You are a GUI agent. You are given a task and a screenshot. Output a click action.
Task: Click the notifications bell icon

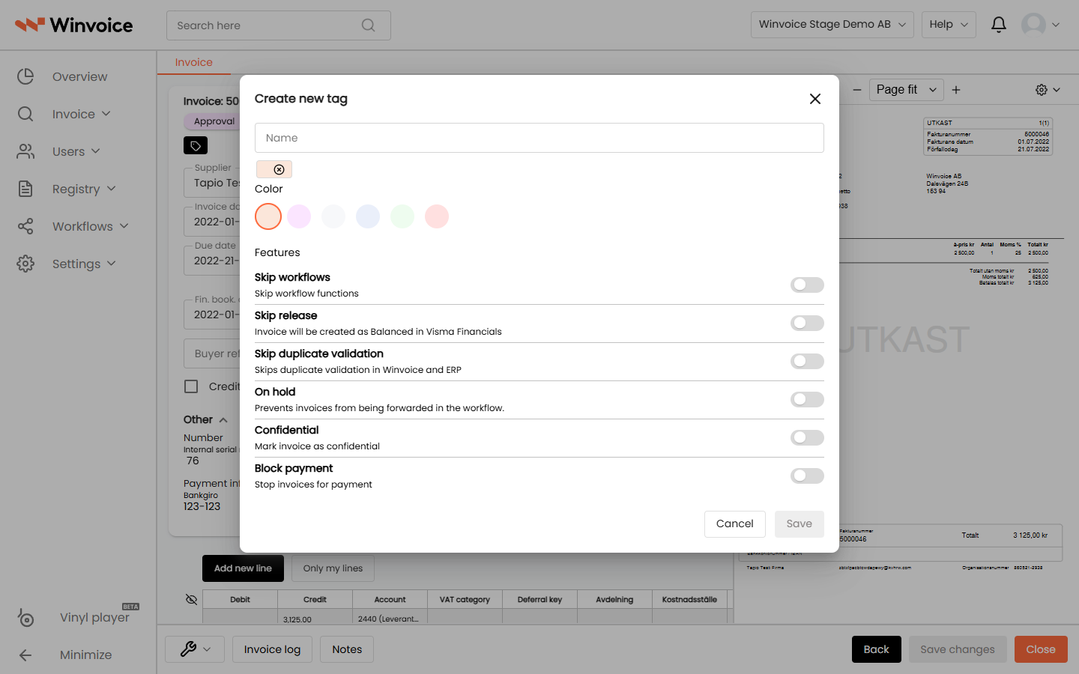(998, 25)
